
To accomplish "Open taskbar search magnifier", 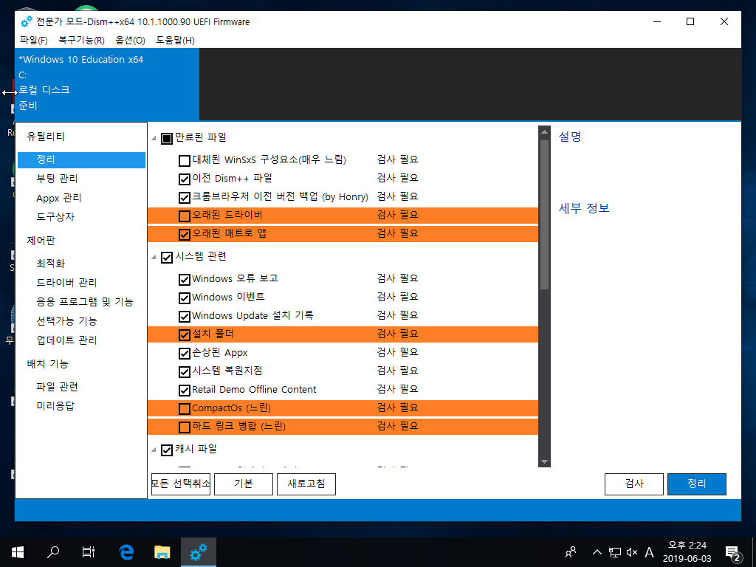I will click(x=53, y=552).
